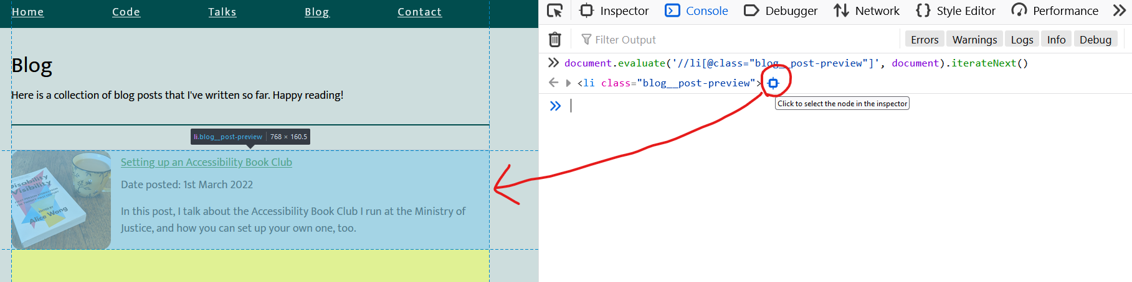1132x282 pixels.
Task: Expand the li blog__post-preview node
Action: (x=568, y=83)
